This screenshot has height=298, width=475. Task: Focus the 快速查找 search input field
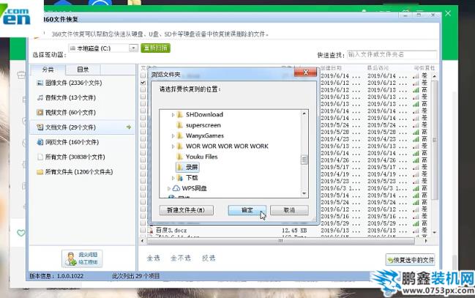coord(392,55)
